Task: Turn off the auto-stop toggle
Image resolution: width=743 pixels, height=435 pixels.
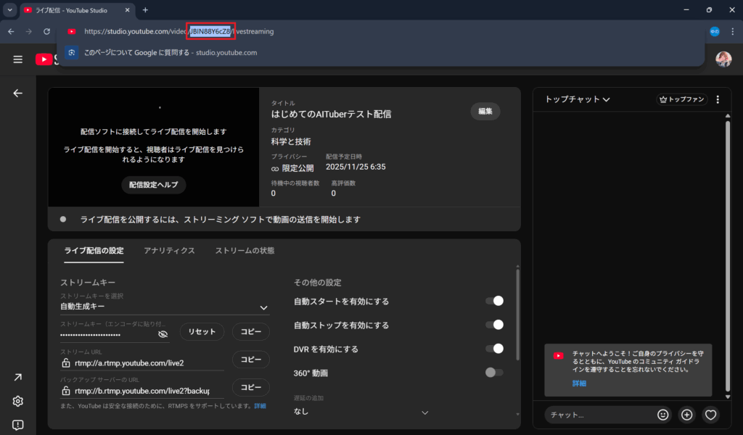Action: (494, 325)
